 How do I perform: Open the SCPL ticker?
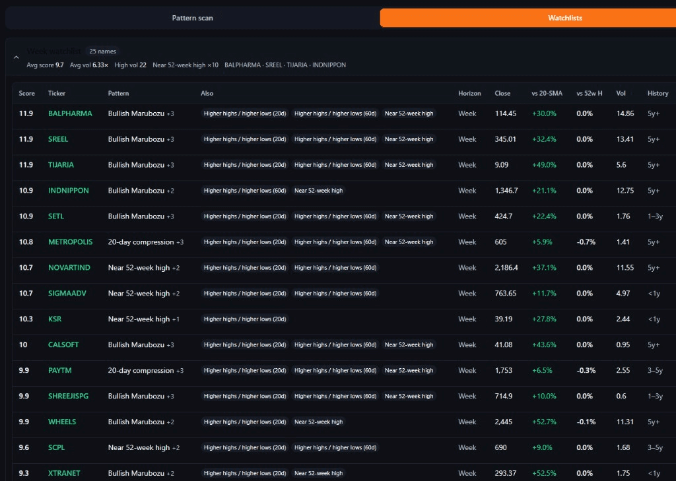pyautogui.click(x=56, y=447)
